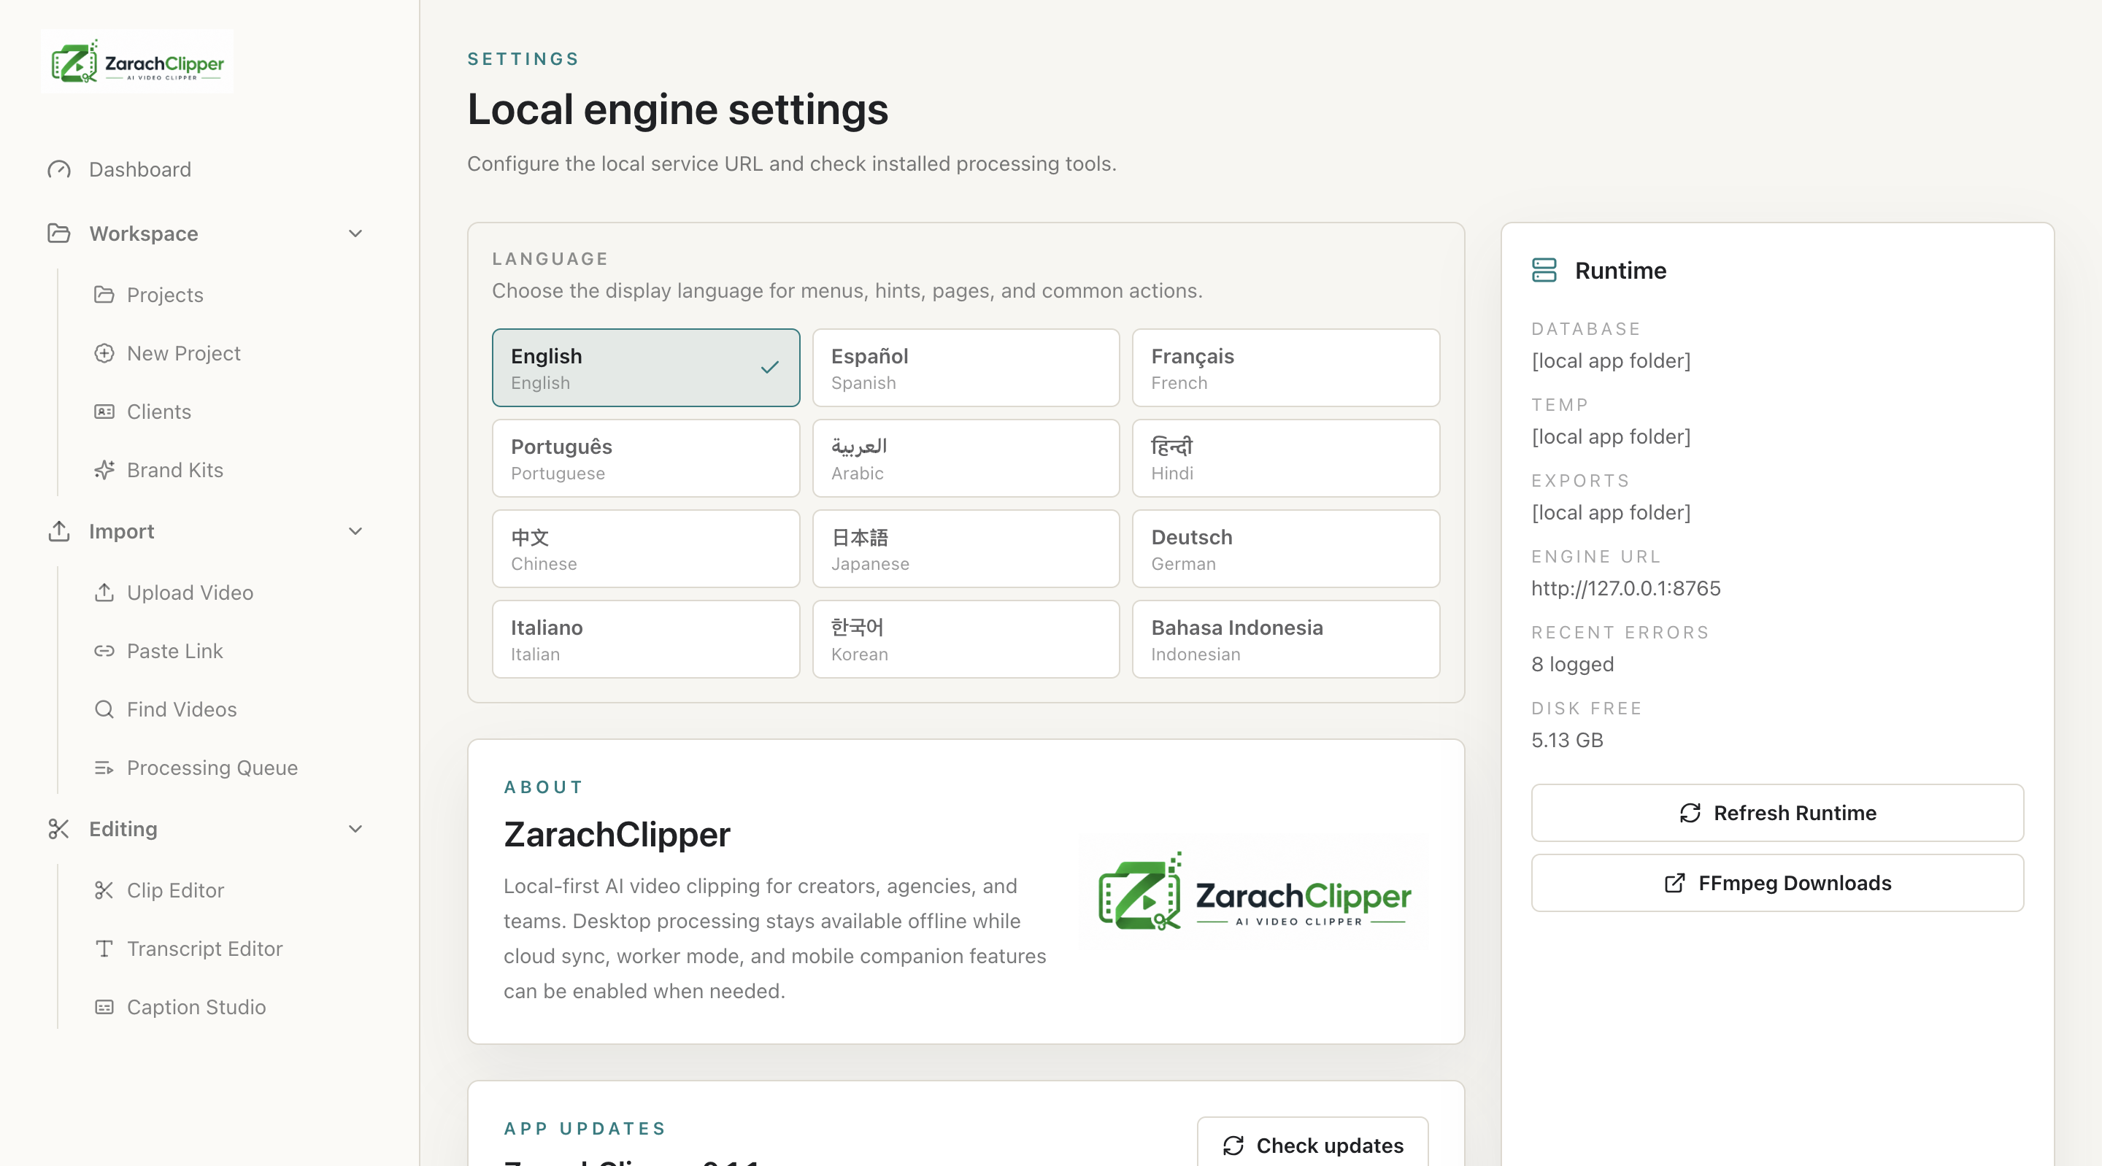Click the Check updates refresh icon
This screenshot has height=1166, width=2102.
tap(1233, 1146)
